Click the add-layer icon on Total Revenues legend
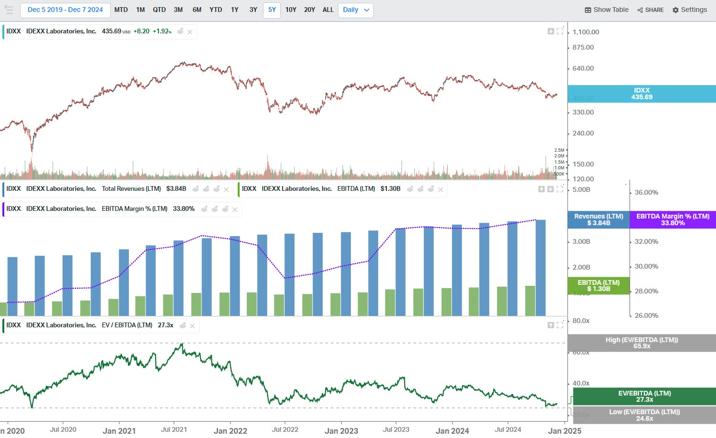This screenshot has width=716, height=438. click(x=196, y=189)
